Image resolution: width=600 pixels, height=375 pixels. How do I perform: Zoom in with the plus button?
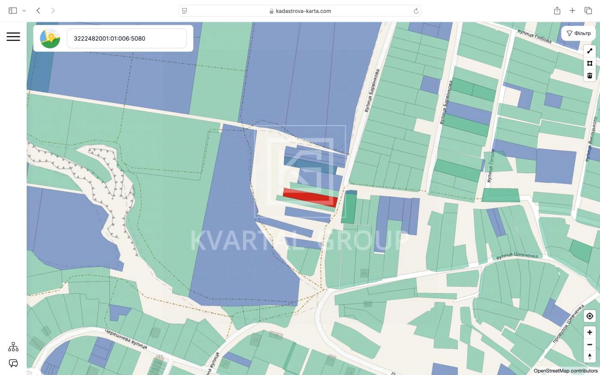pos(590,333)
